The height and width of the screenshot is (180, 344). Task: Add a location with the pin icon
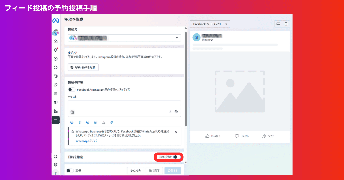point(80,122)
